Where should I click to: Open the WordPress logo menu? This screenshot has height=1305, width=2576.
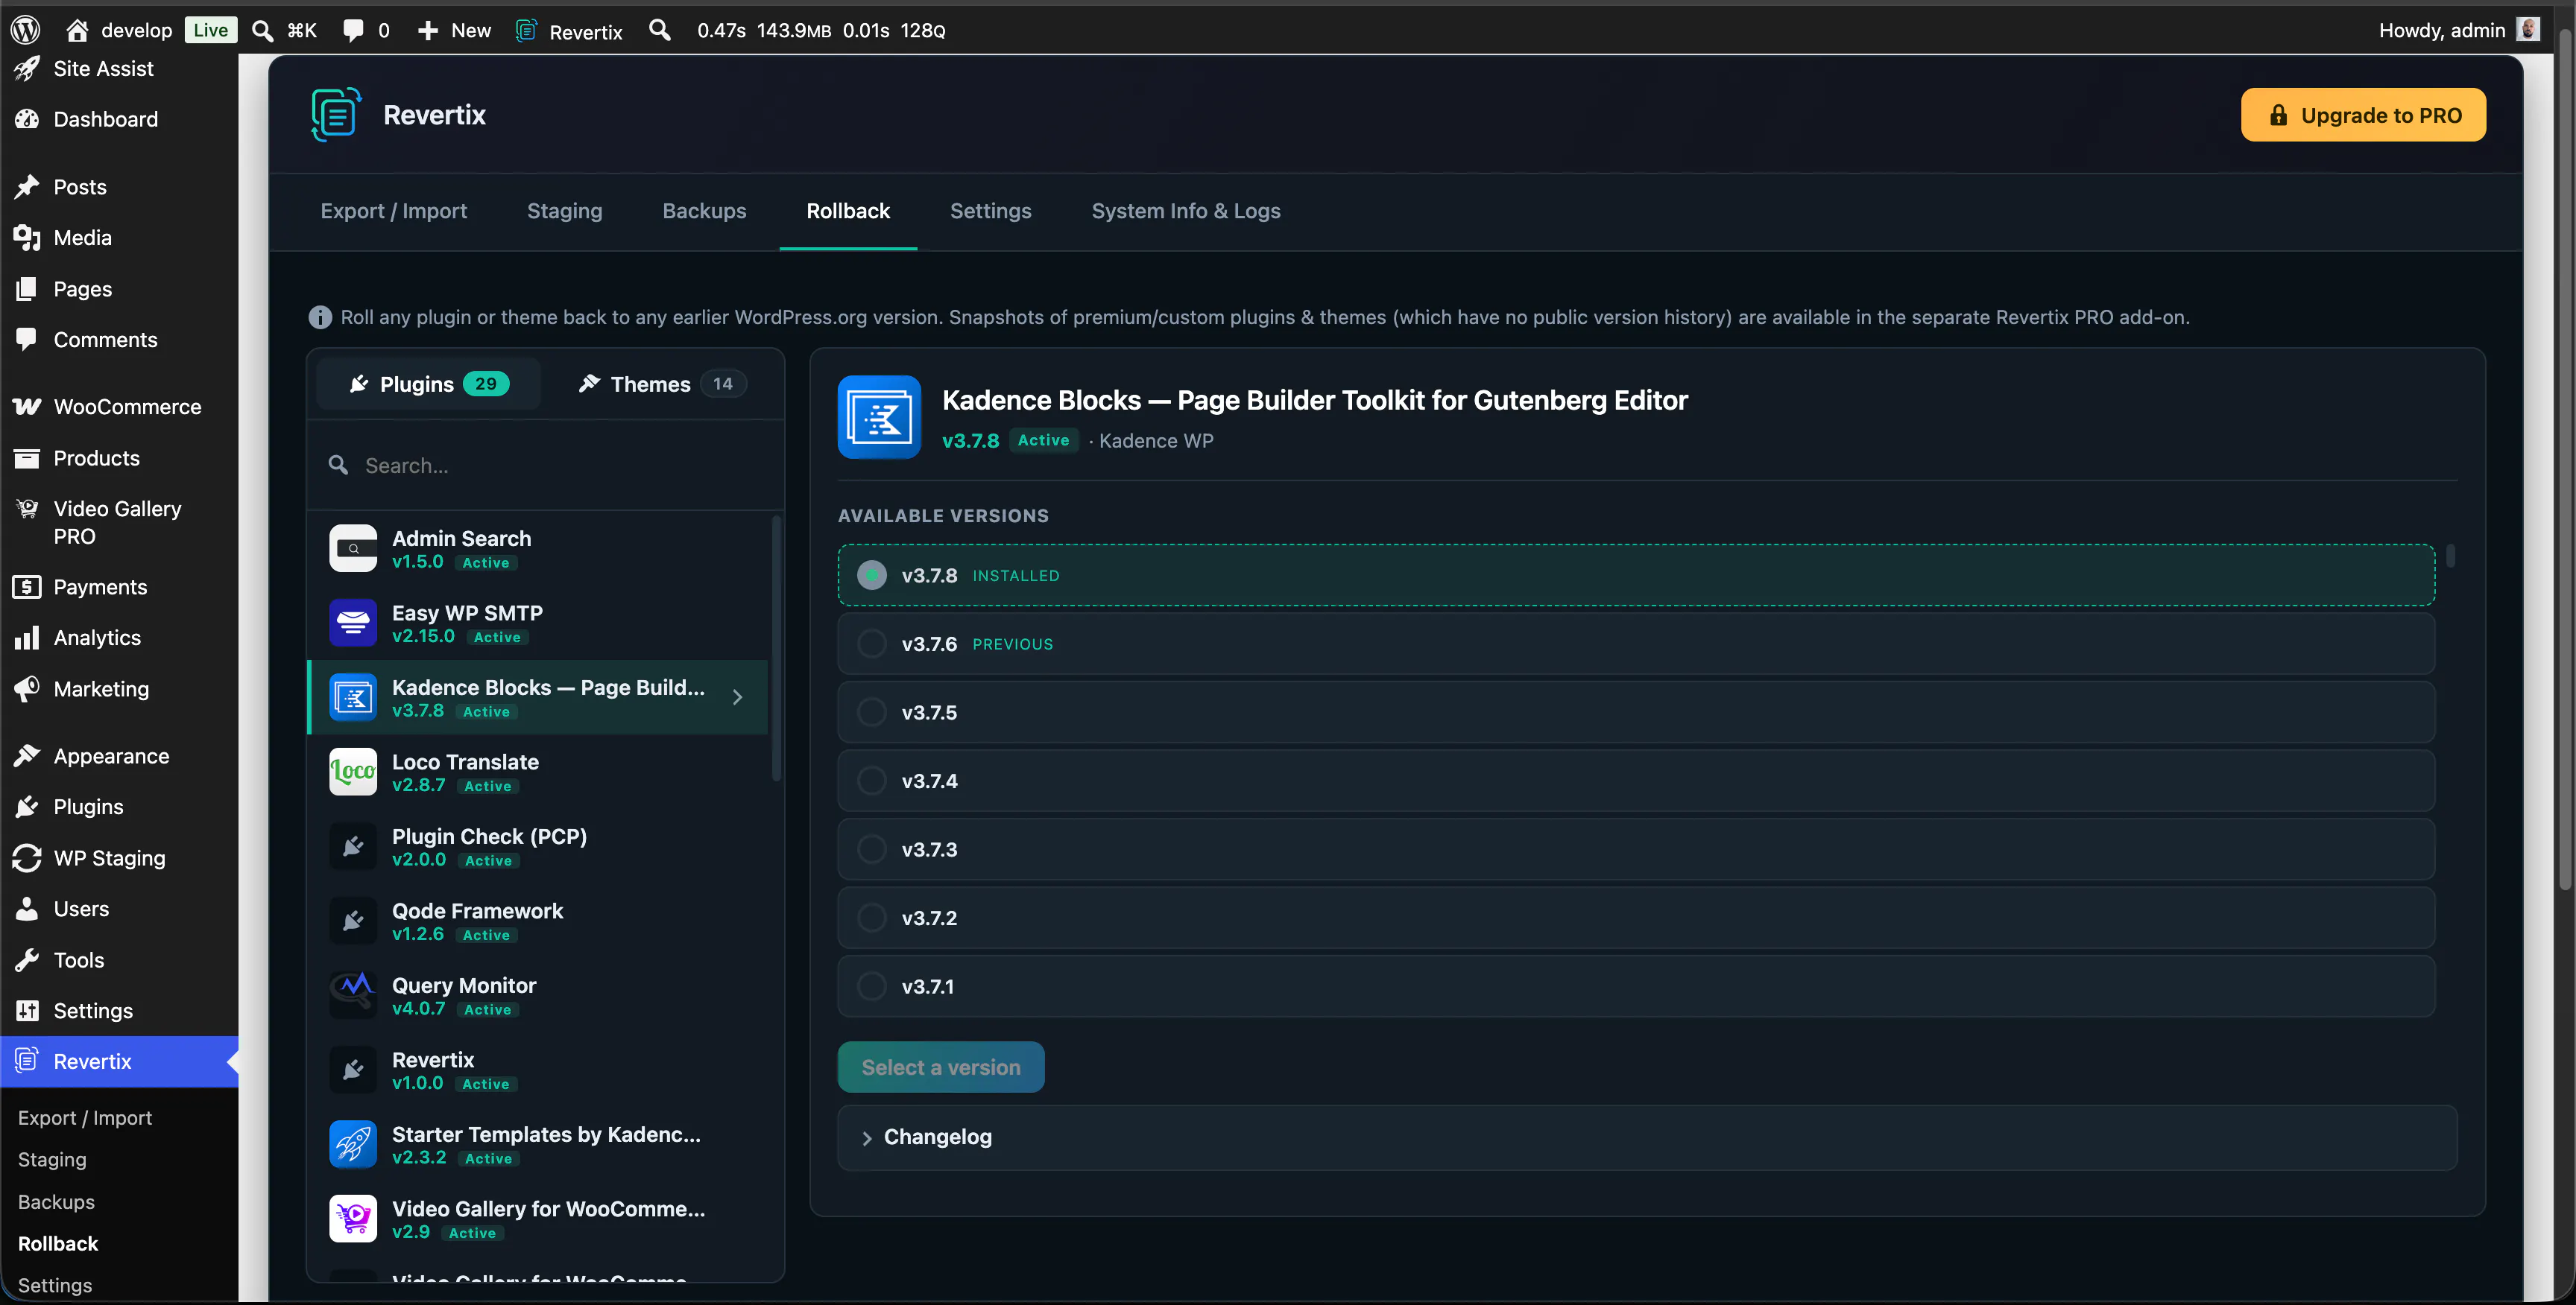click(x=25, y=30)
